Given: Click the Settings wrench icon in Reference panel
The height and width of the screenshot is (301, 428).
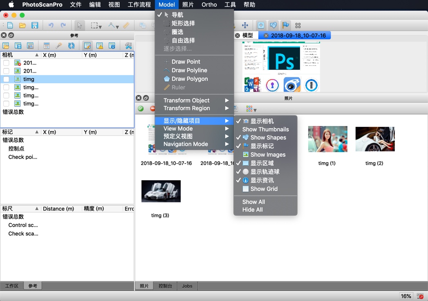Looking at the screenshot, I should coord(129,45).
